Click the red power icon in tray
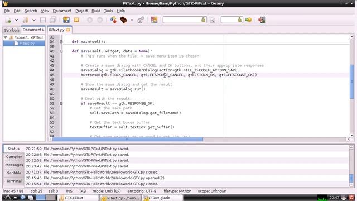The image size is (357, 201). pos(351,198)
